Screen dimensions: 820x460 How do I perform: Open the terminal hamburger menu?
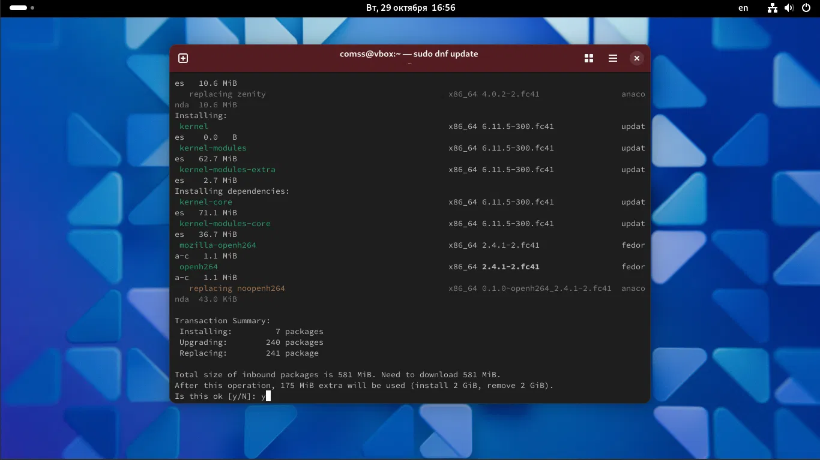pyautogui.click(x=613, y=58)
